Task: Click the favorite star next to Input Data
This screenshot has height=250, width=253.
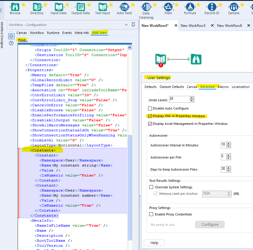Action: pyautogui.click(x=67, y=5)
